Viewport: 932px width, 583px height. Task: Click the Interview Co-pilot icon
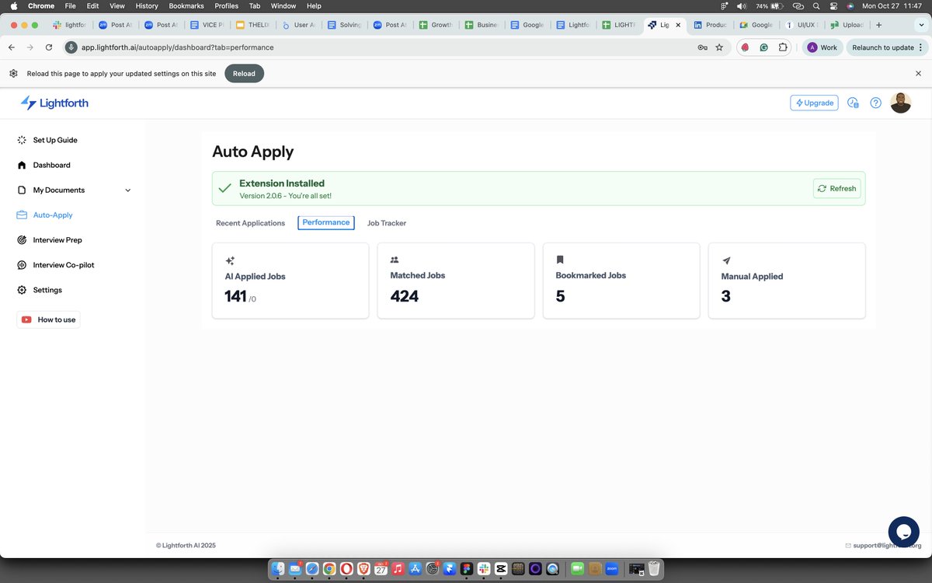22,265
